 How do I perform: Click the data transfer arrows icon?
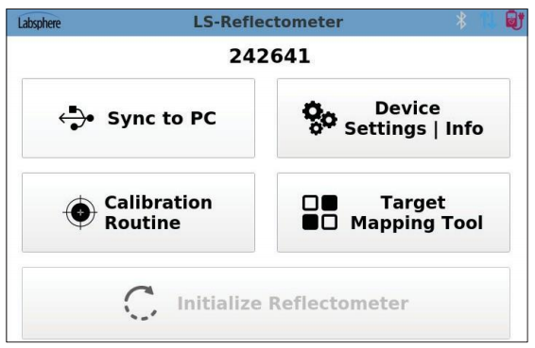click(488, 21)
